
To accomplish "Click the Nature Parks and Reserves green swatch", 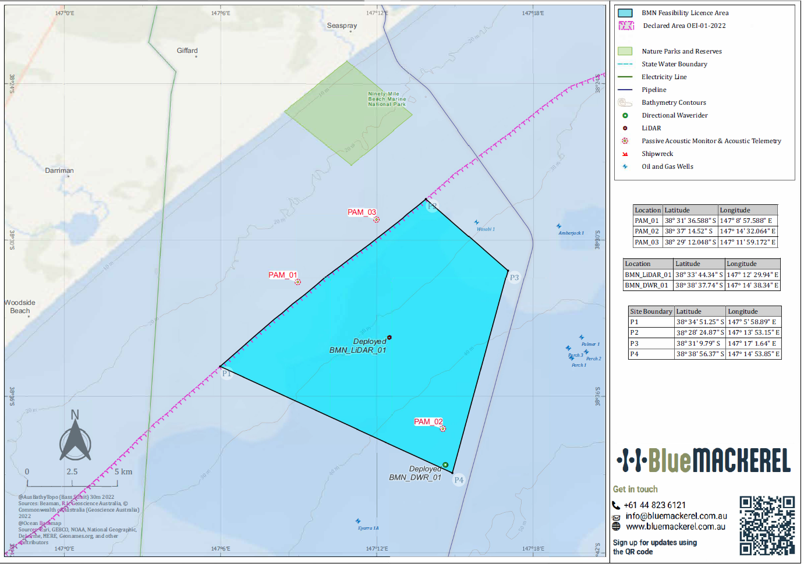I will pos(625,51).
